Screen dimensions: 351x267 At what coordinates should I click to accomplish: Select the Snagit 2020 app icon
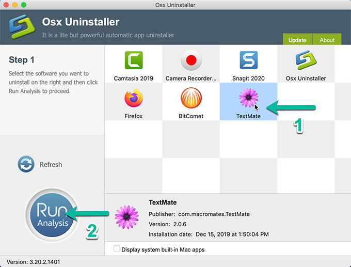(248, 60)
